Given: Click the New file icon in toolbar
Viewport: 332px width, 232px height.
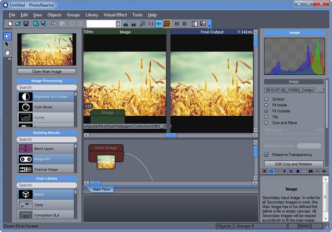Looking at the screenshot, I should (10, 24).
